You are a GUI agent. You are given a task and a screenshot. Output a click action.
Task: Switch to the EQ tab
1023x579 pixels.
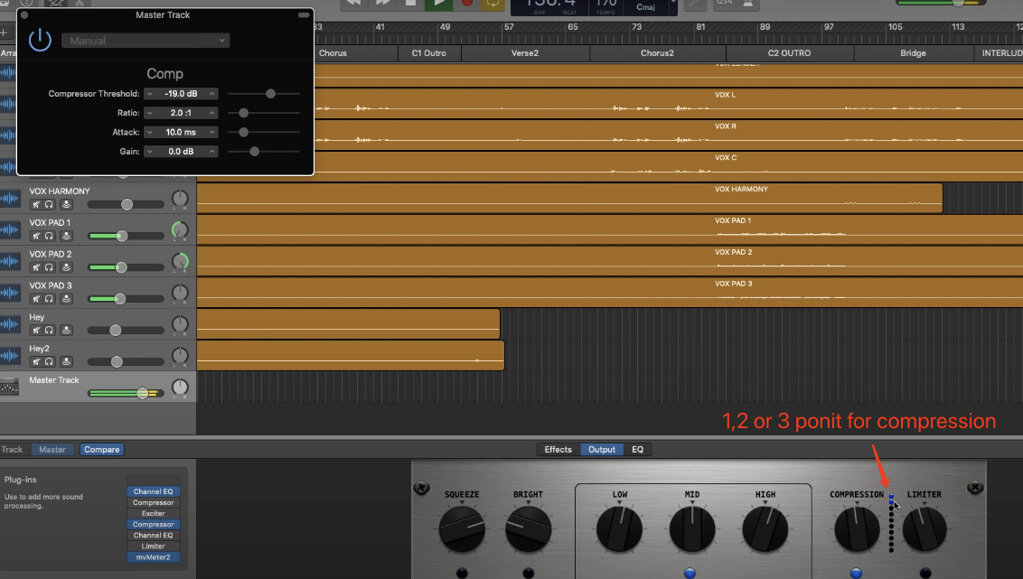pyautogui.click(x=637, y=449)
